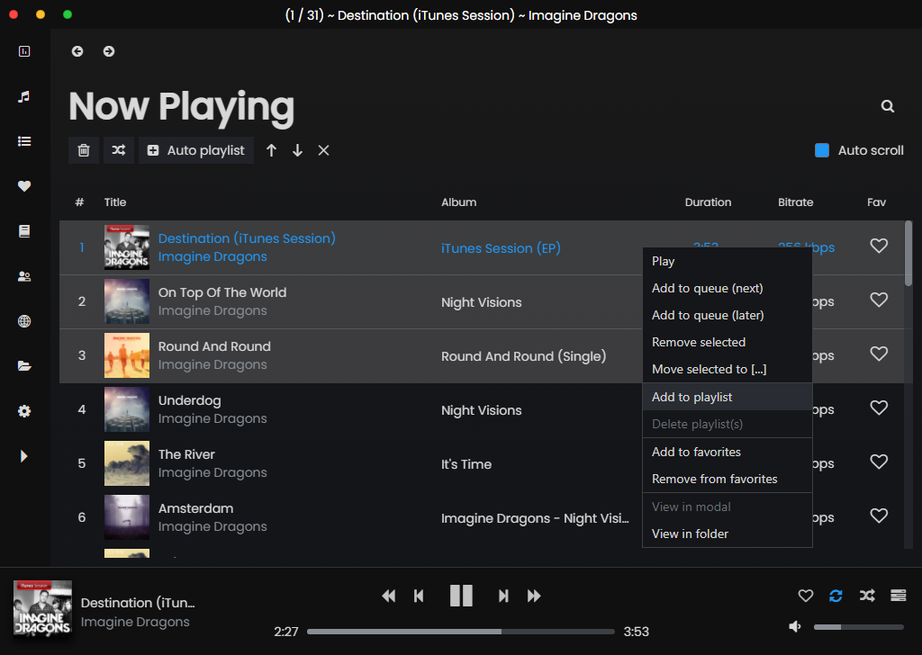This screenshot has height=655, width=922.
Task: Skip to previous track button
Action: (419, 597)
